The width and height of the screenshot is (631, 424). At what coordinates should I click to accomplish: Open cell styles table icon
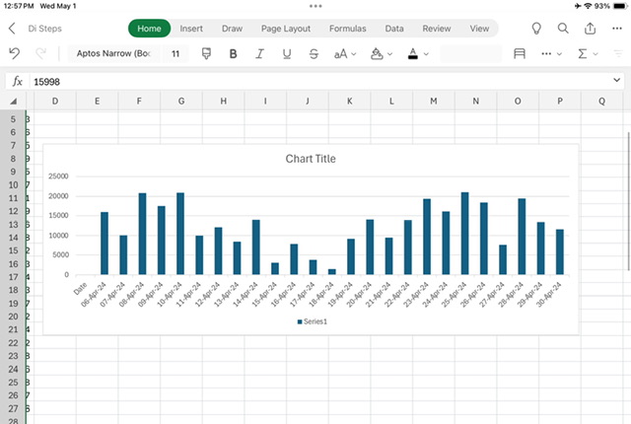point(520,53)
